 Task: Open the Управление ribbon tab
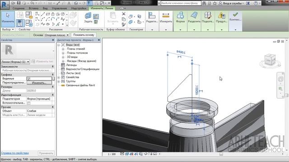point(59,8)
